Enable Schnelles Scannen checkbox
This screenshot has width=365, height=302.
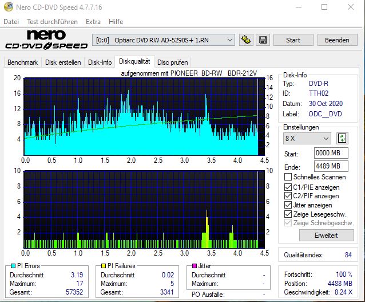(x=288, y=177)
